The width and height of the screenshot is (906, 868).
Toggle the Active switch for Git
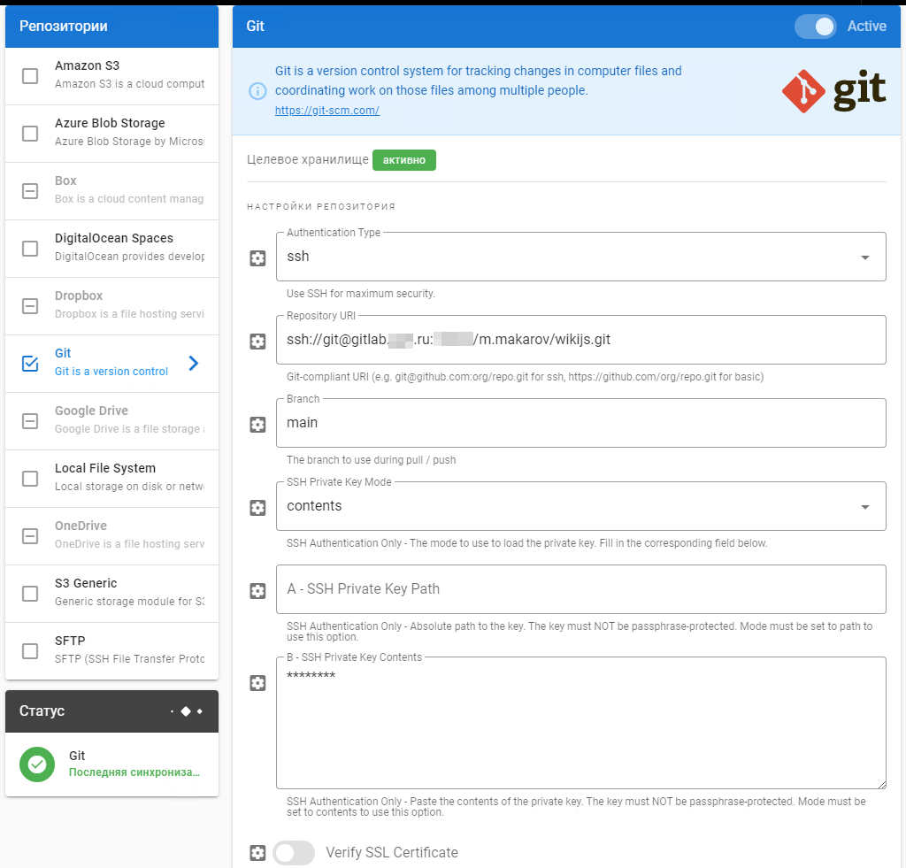coord(815,26)
